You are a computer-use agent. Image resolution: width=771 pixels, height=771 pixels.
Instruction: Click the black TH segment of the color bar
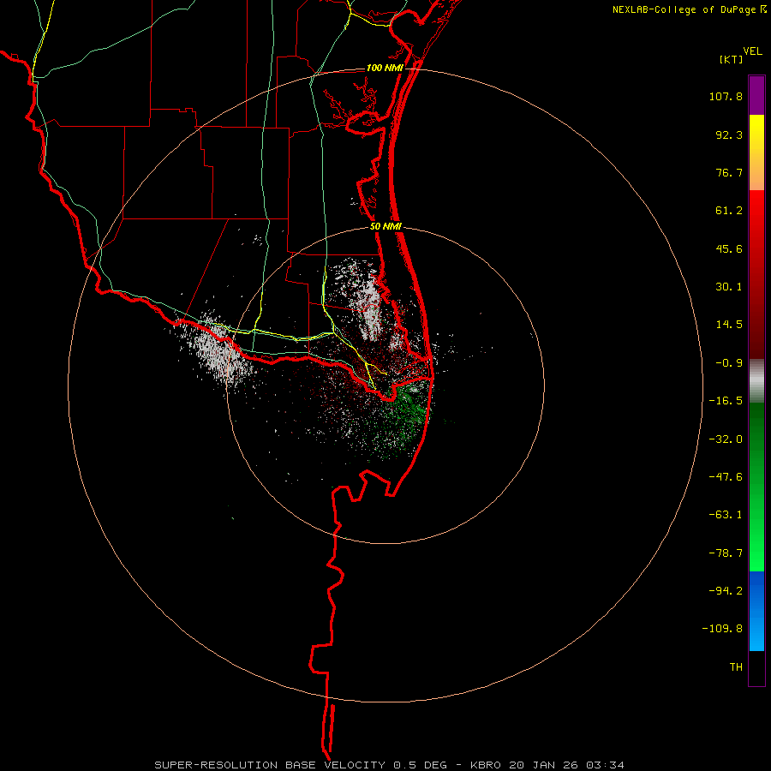tap(756, 668)
